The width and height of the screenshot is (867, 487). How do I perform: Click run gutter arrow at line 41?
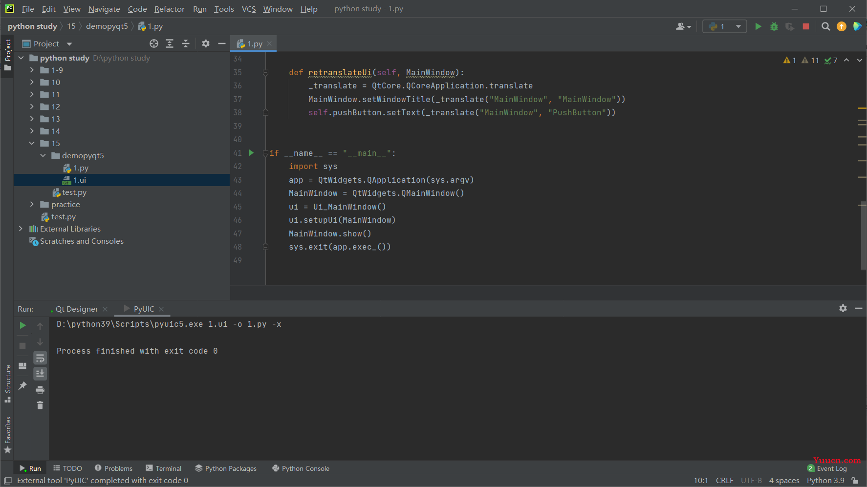point(251,153)
